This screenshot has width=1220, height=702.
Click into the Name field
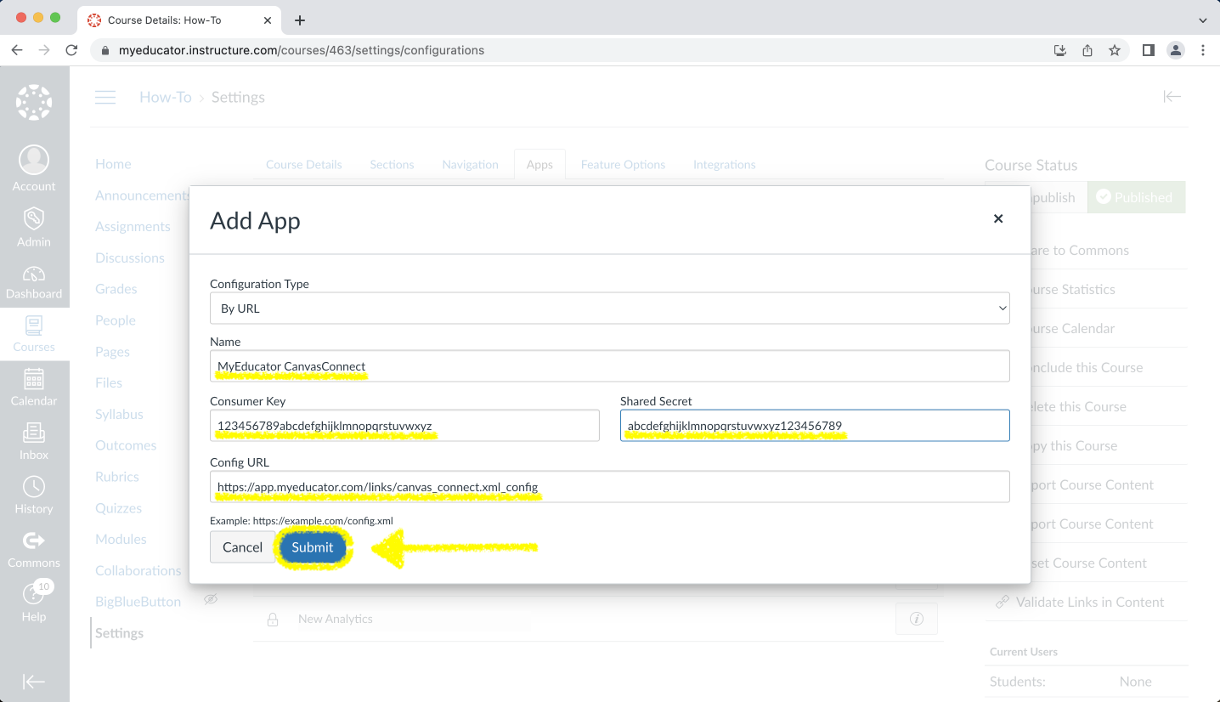point(610,366)
